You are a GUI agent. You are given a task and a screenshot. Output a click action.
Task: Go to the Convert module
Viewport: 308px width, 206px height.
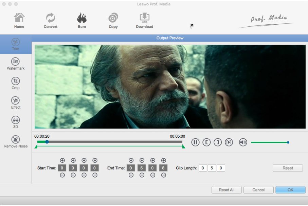[51, 21]
